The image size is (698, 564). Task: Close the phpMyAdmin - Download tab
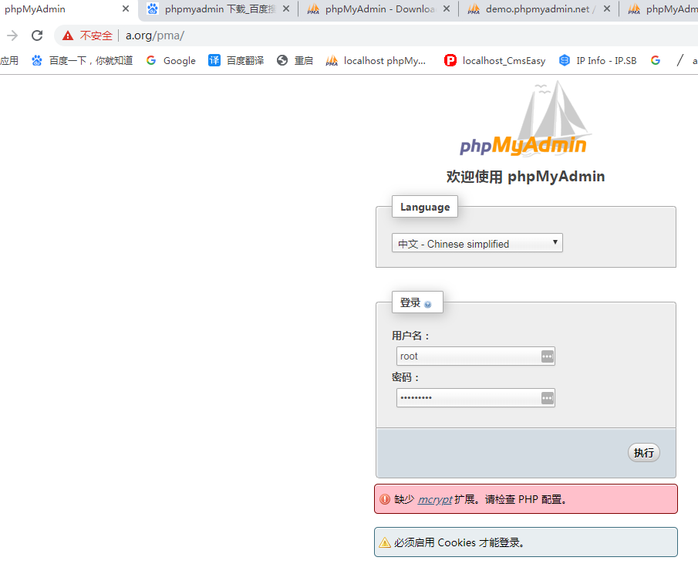click(x=447, y=9)
